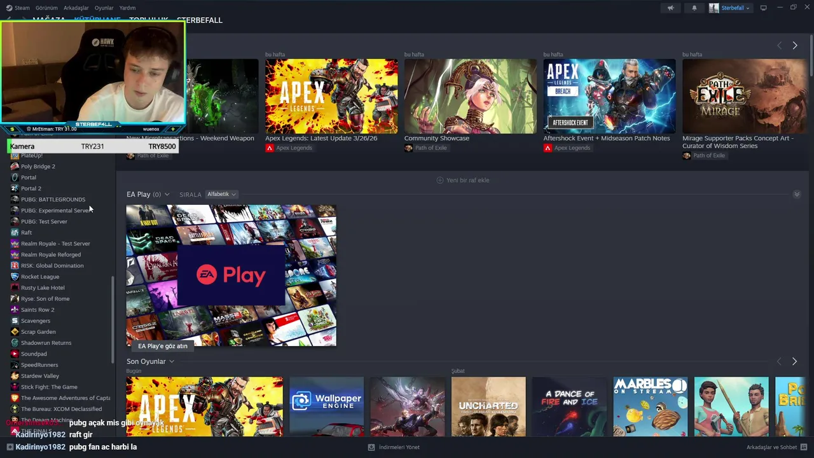Go to the STERBEFALL profile tab
This screenshot has height=458, width=814.
200,20
